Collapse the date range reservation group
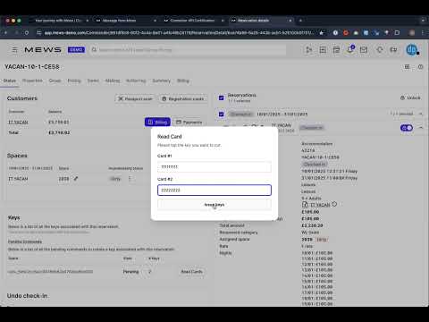This screenshot has height=322, width=429. [x=420, y=114]
